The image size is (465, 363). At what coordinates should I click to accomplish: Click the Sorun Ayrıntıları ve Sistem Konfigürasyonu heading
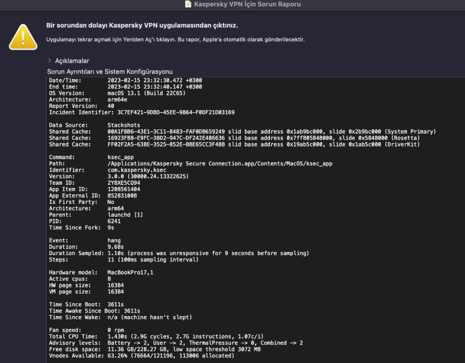110,72
